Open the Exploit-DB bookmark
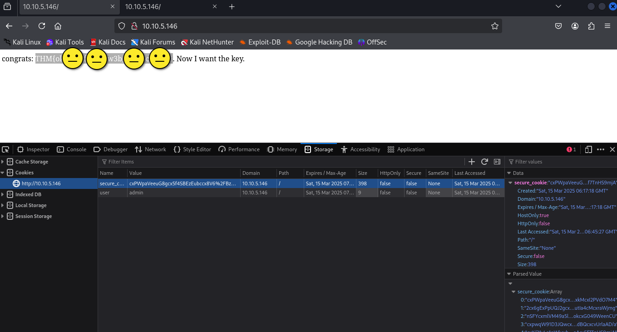Image resolution: width=617 pixels, height=332 pixels. tap(260, 42)
